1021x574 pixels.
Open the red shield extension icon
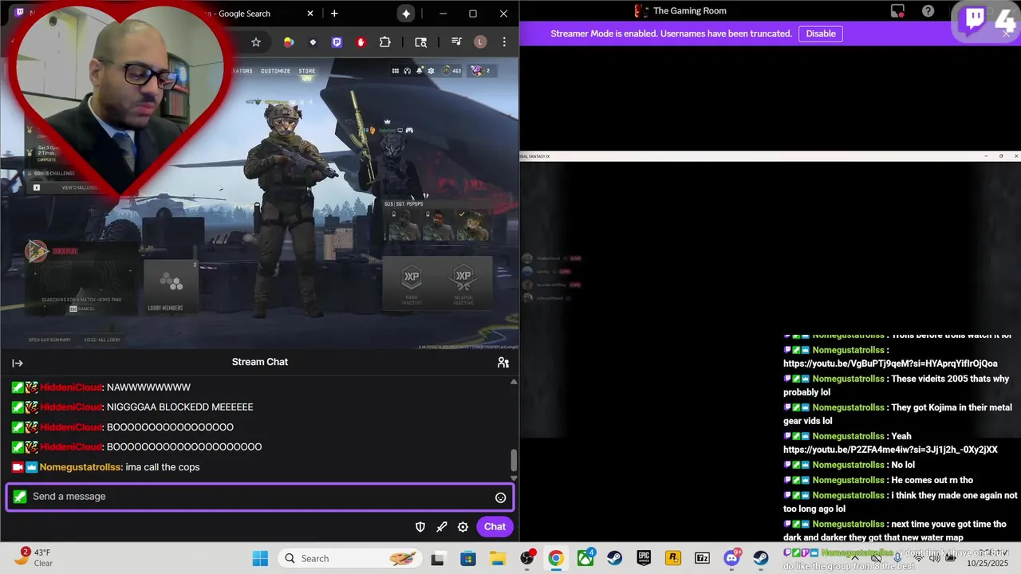(x=361, y=42)
